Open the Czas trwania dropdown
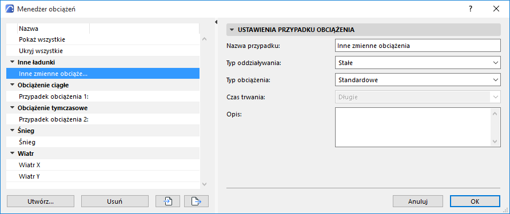 (417, 97)
